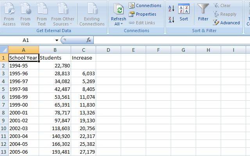Select column D header

point(109,50)
